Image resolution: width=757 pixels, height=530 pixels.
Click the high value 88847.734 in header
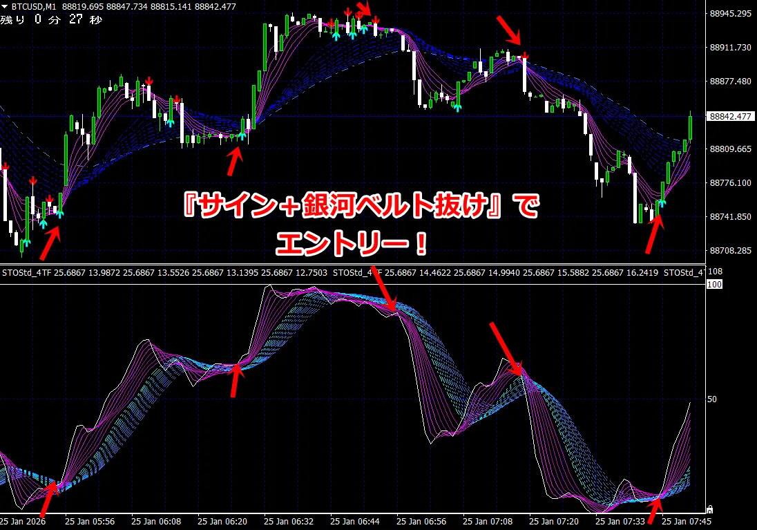tap(127, 7)
